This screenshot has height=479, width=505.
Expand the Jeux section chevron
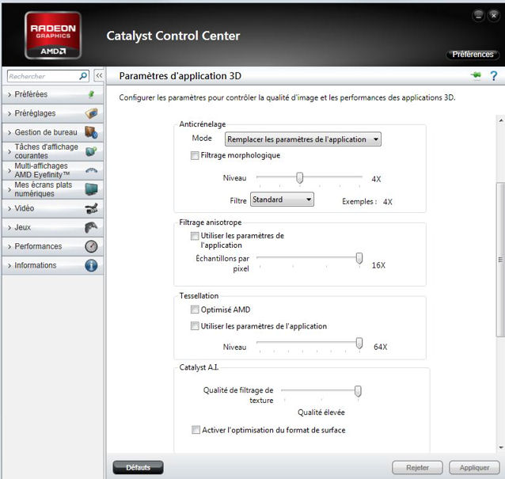point(9,227)
